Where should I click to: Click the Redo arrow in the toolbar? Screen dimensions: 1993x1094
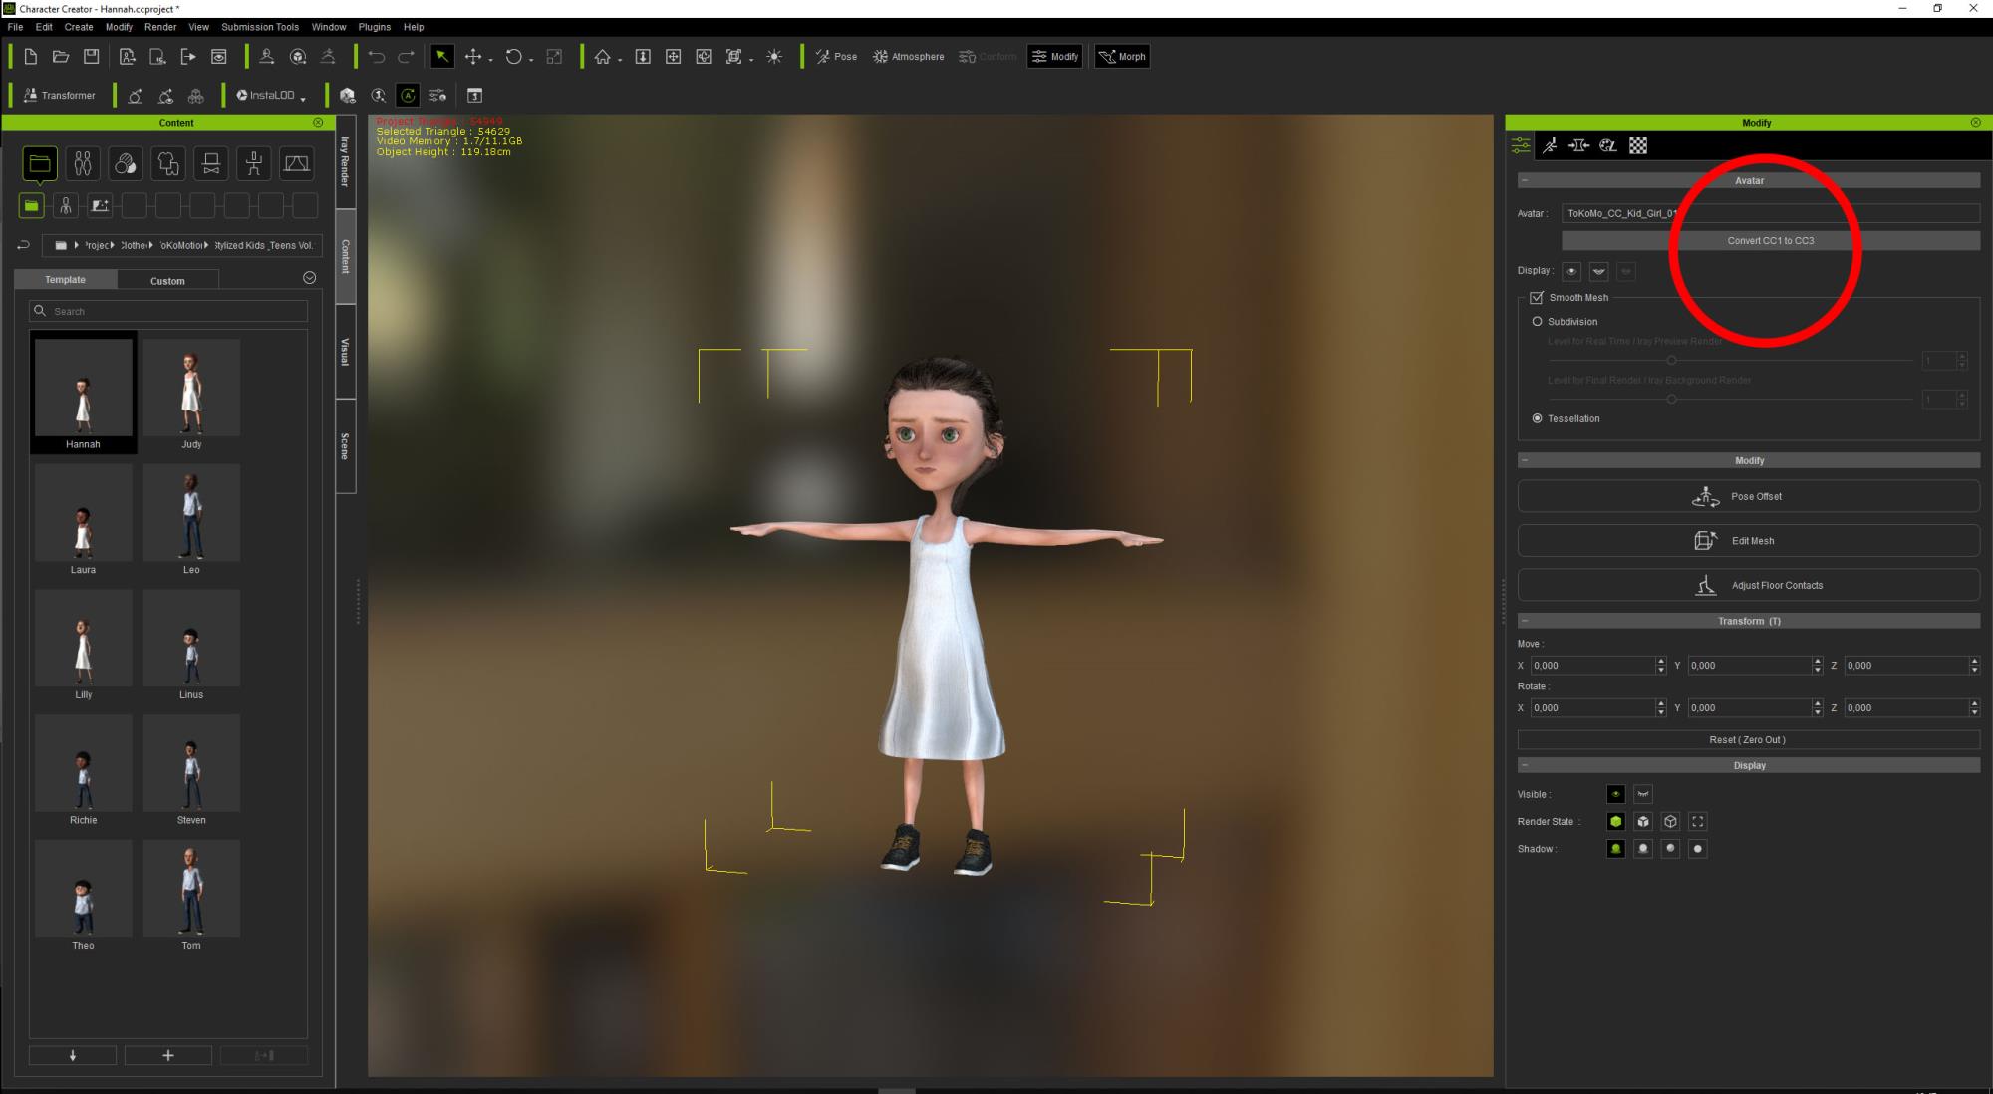coord(407,57)
